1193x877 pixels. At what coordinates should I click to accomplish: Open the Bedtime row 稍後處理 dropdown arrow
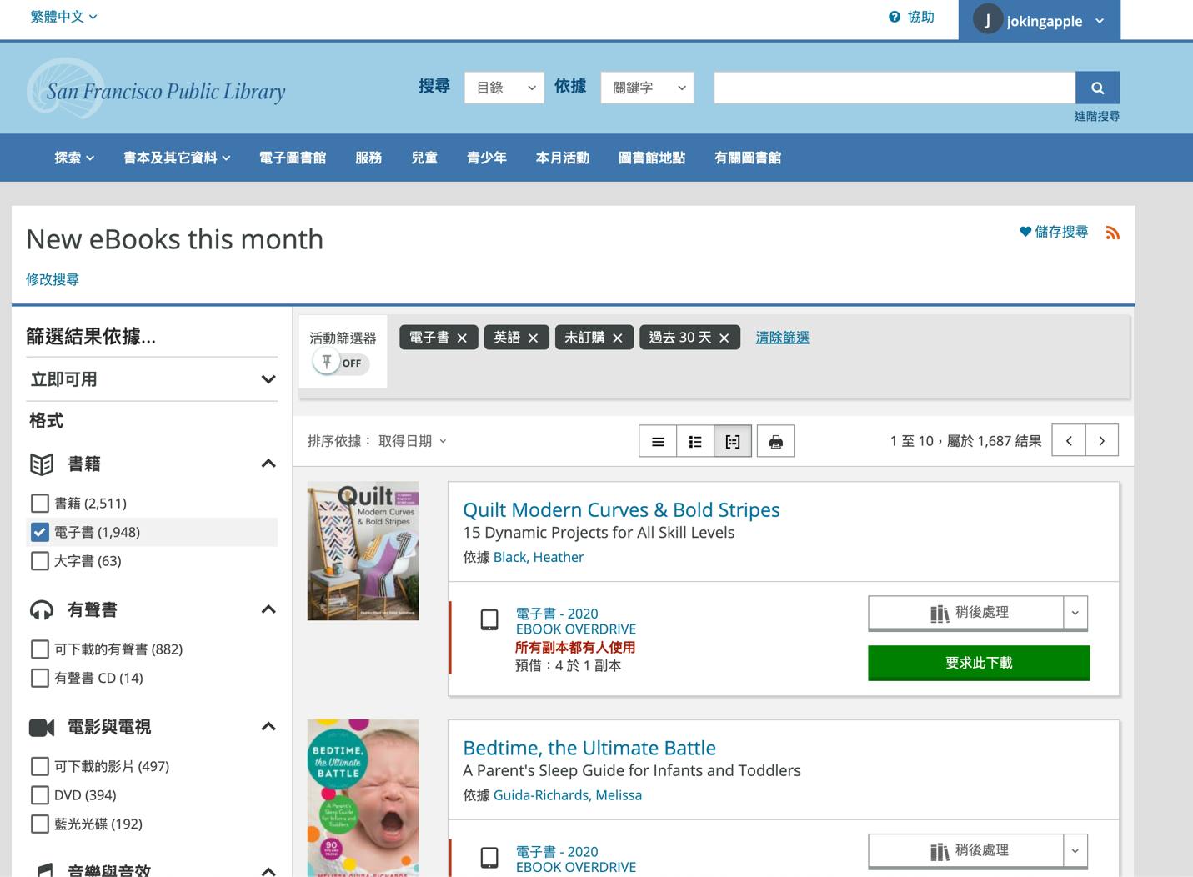coord(1075,851)
